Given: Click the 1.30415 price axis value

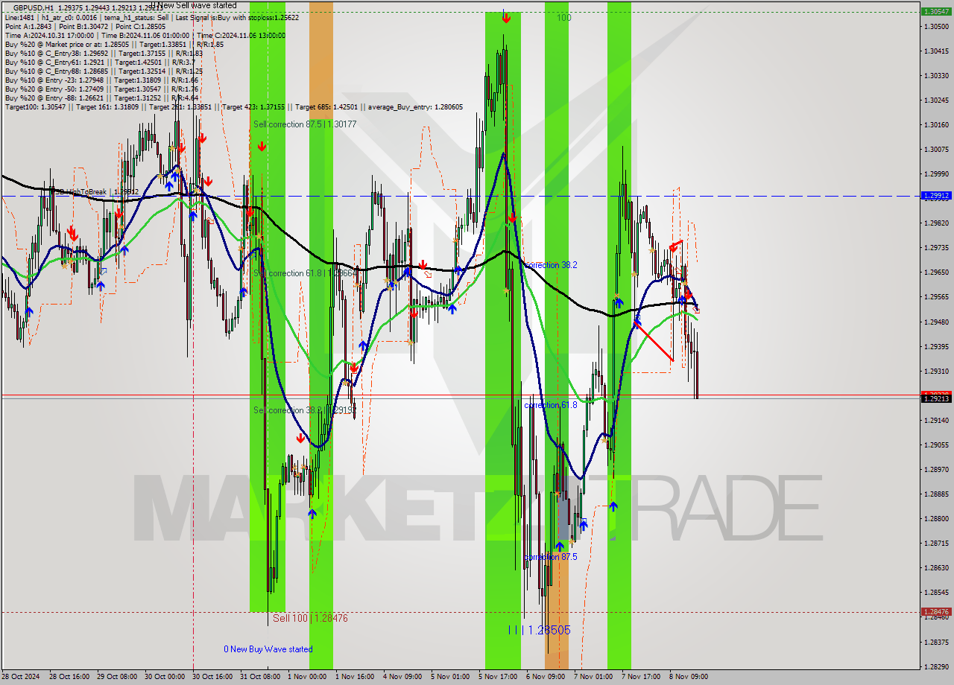Looking at the screenshot, I should click(x=936, y=51).
